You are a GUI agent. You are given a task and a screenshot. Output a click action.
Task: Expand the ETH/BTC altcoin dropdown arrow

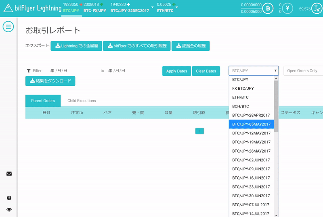click(177, 7)
